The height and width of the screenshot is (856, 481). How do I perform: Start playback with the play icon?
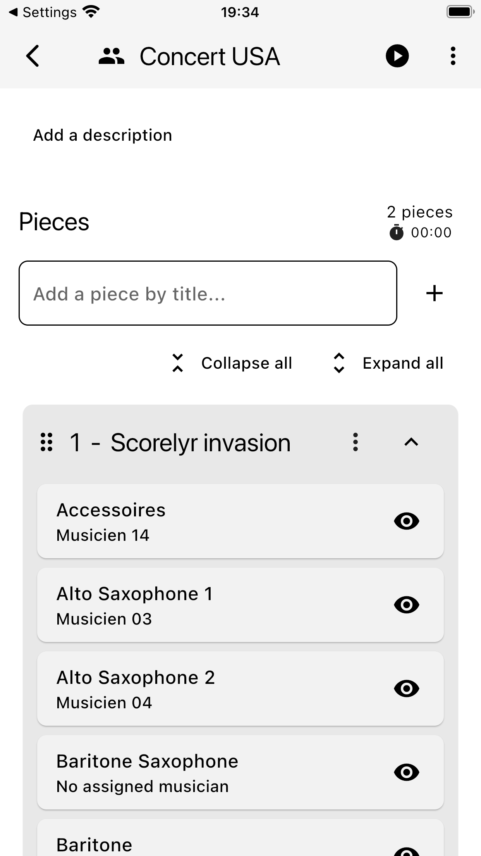397,56
